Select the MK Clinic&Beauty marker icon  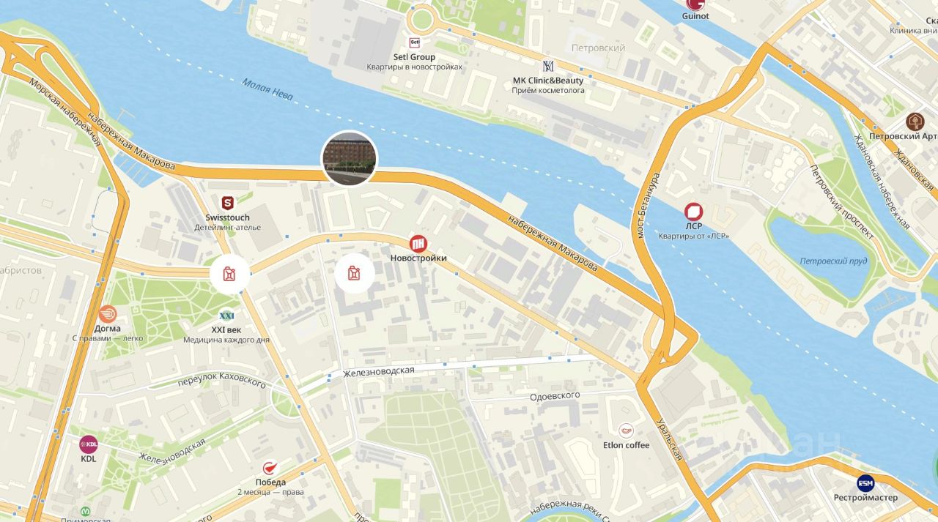pyautogui.click(x=548, y=67)
